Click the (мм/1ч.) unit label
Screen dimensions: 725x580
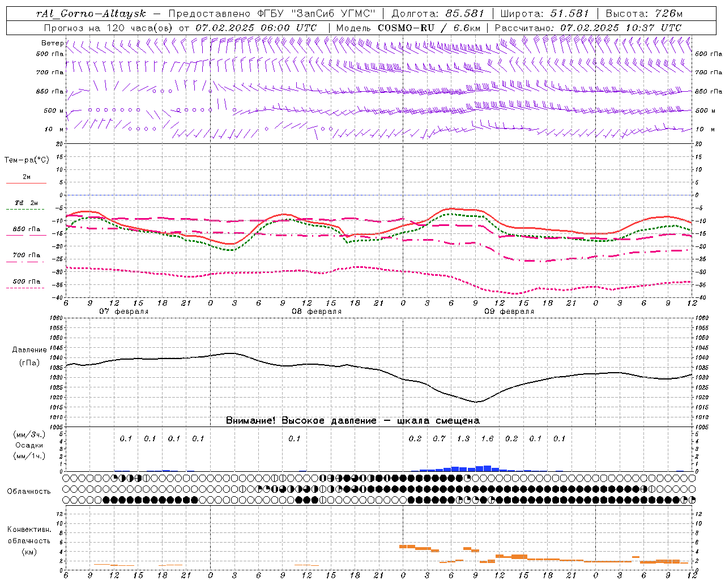coord(29,456)
